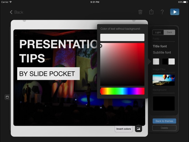The width and height of the screenshot is (189, 142).
Task: Click Invert colors button
Action: point(124,129)
